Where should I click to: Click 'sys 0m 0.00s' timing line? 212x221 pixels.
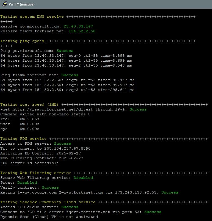tap(20, 129)
